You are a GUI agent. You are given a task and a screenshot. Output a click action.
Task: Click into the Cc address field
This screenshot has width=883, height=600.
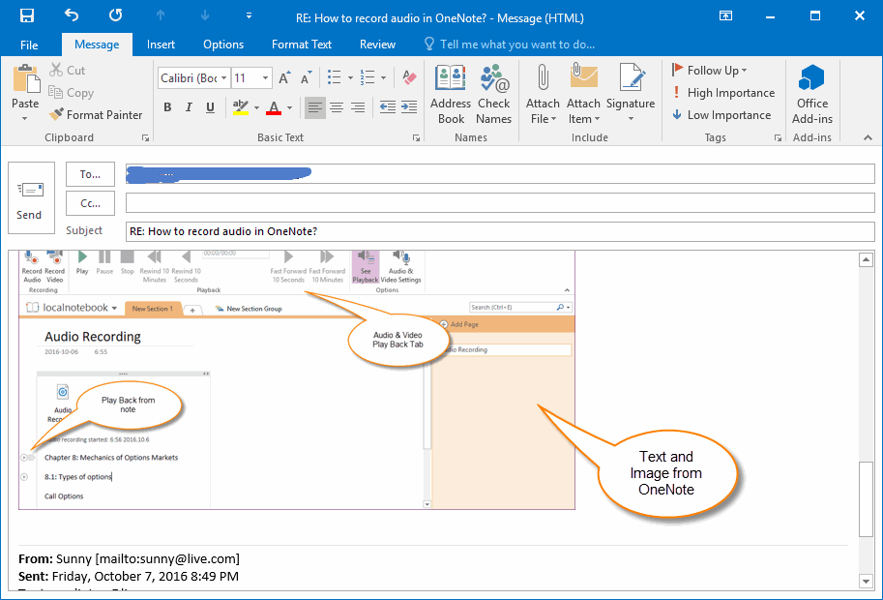[x=500, y=203]
